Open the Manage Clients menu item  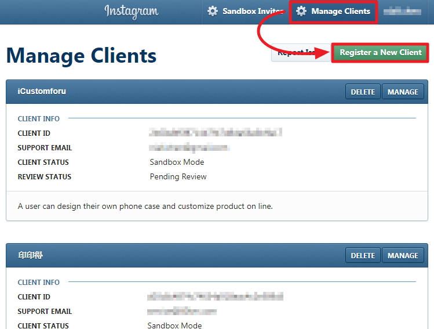click(x=333, y=12)
